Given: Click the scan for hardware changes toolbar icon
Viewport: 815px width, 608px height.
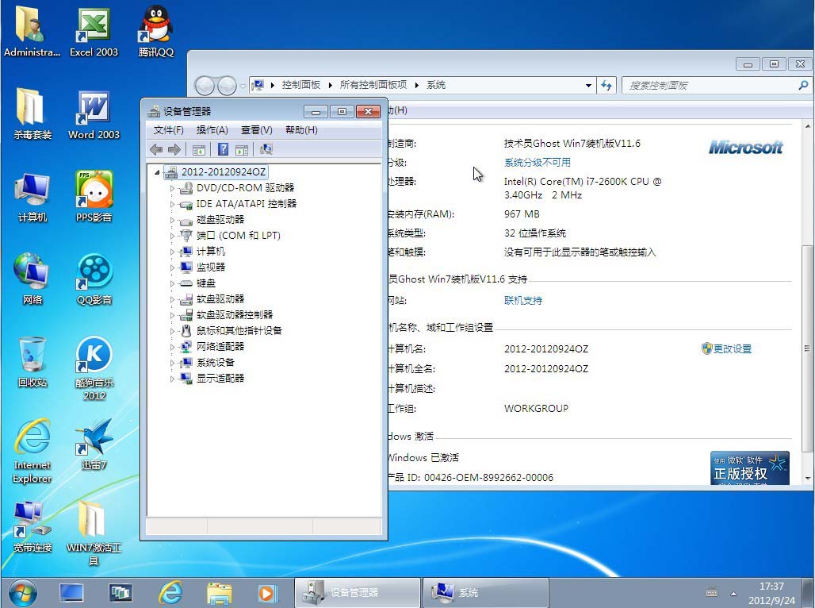Looking at the screenshot, I should pos(266,150).
